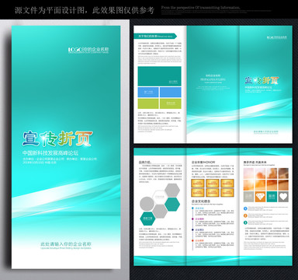Click the top-left sunset photo tile
The height and width of the screenshot is (280, 298).
248,173
